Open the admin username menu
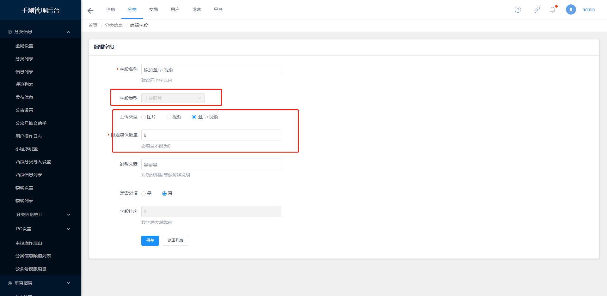The image size is (607, 296). [589, 10]
